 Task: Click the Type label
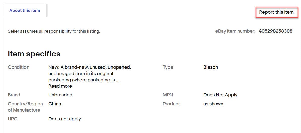(168, 67)
